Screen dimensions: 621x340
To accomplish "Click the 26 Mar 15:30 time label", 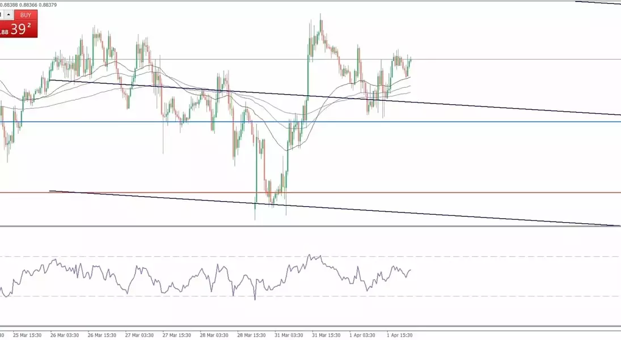I will (x=102, y=335).
